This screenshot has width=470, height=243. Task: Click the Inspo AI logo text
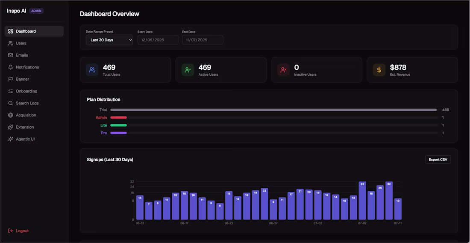(17, 11)
